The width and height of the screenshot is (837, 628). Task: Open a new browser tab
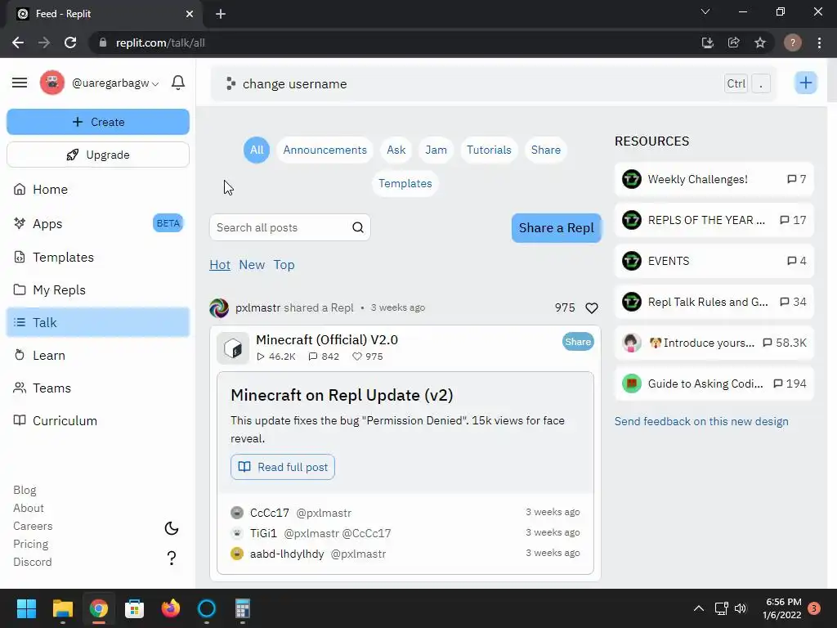point(221,14)
